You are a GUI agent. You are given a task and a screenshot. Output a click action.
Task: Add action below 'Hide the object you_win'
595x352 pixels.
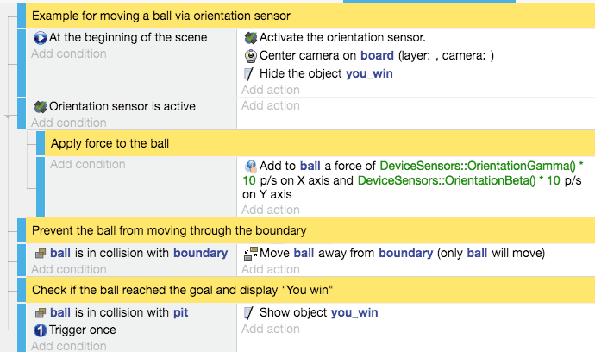click(x=271, y=90)
